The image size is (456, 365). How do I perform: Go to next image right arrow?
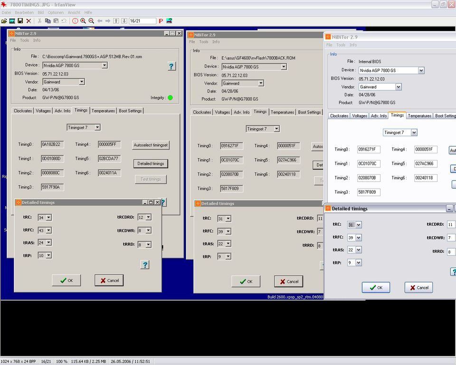coord(108,21)
